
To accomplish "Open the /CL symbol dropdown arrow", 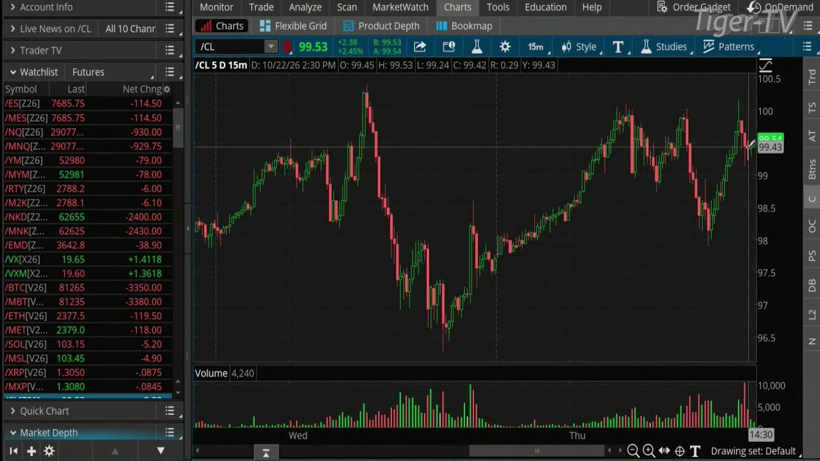I will [271, 47].
